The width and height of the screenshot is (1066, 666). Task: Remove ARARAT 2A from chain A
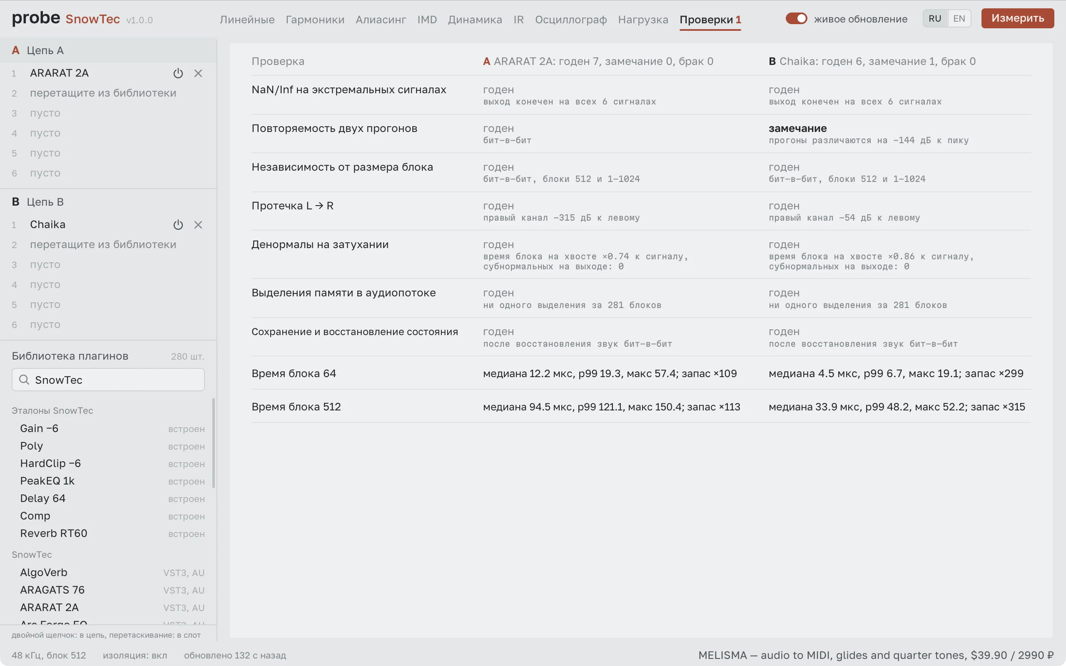click(x=198, y=73)
